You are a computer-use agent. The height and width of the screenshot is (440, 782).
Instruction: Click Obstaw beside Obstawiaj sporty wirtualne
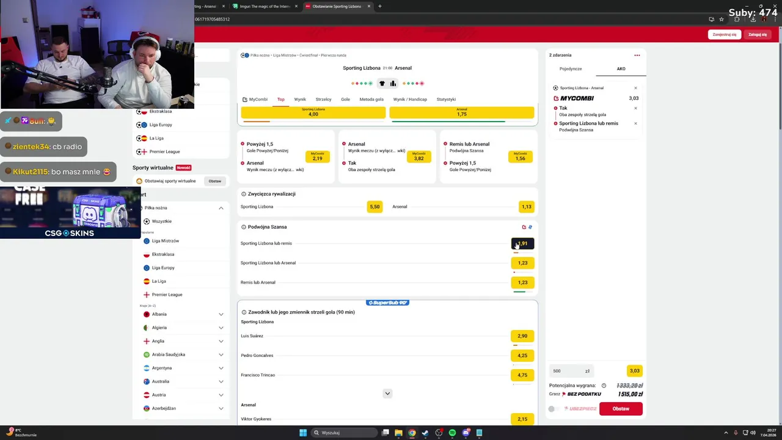pos(214,181)
